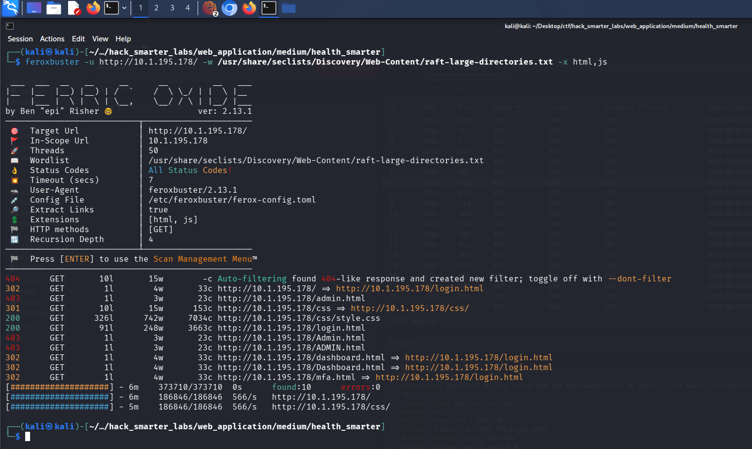Click the http://10.1.195.178/admin.html URL

pyautogui.click(x=292, y=298)
